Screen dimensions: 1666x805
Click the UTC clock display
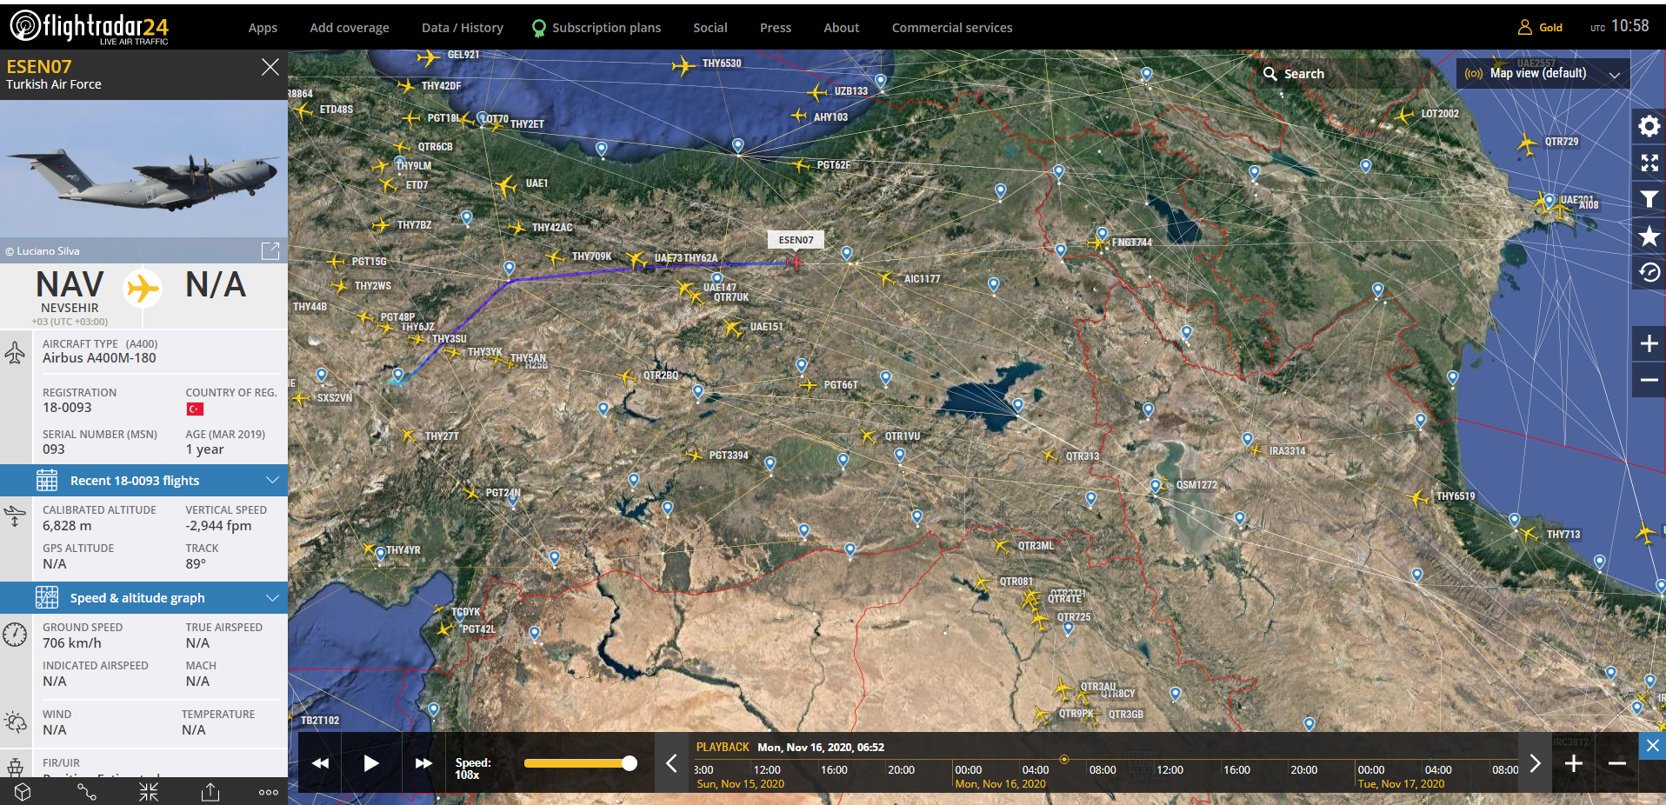tap(1620, 26)
